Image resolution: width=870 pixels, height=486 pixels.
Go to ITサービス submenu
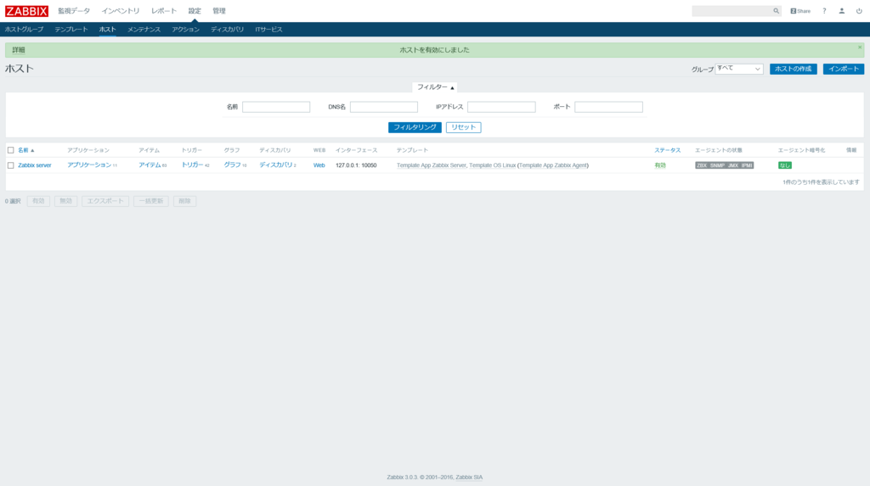point(268,30)
